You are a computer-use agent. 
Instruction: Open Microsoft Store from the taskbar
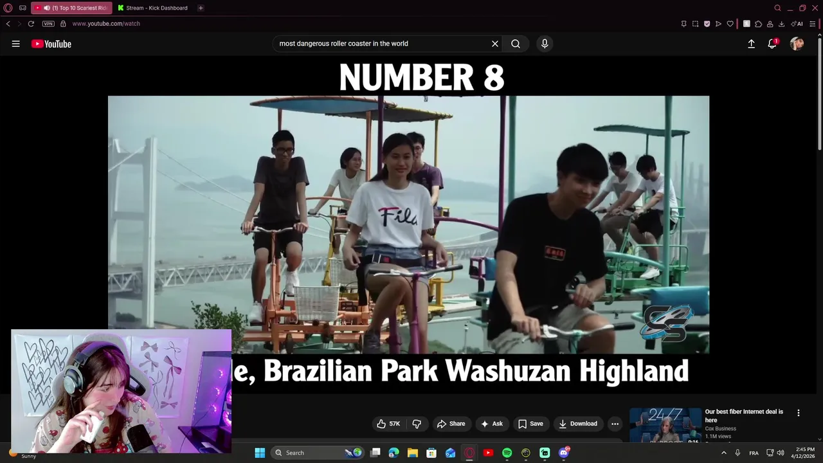(431, 453)
